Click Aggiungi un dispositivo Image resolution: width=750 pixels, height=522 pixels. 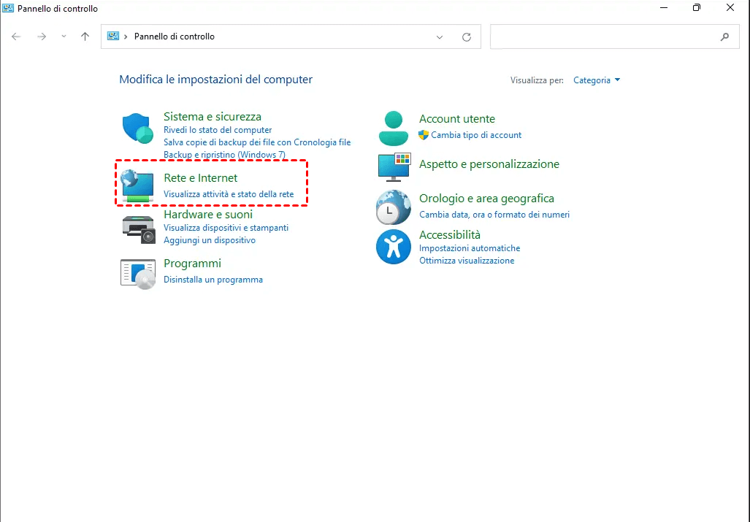tap(210, 240)
